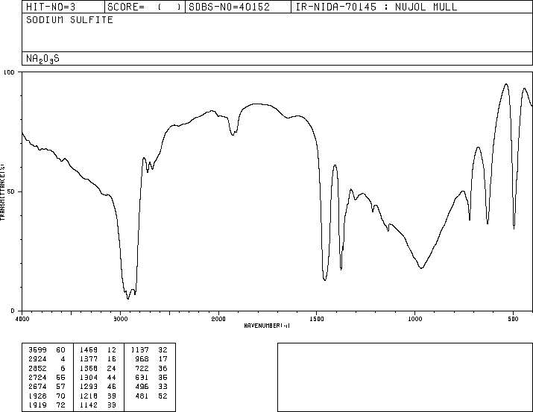Select peak table row 1304 44

(98, 377)
